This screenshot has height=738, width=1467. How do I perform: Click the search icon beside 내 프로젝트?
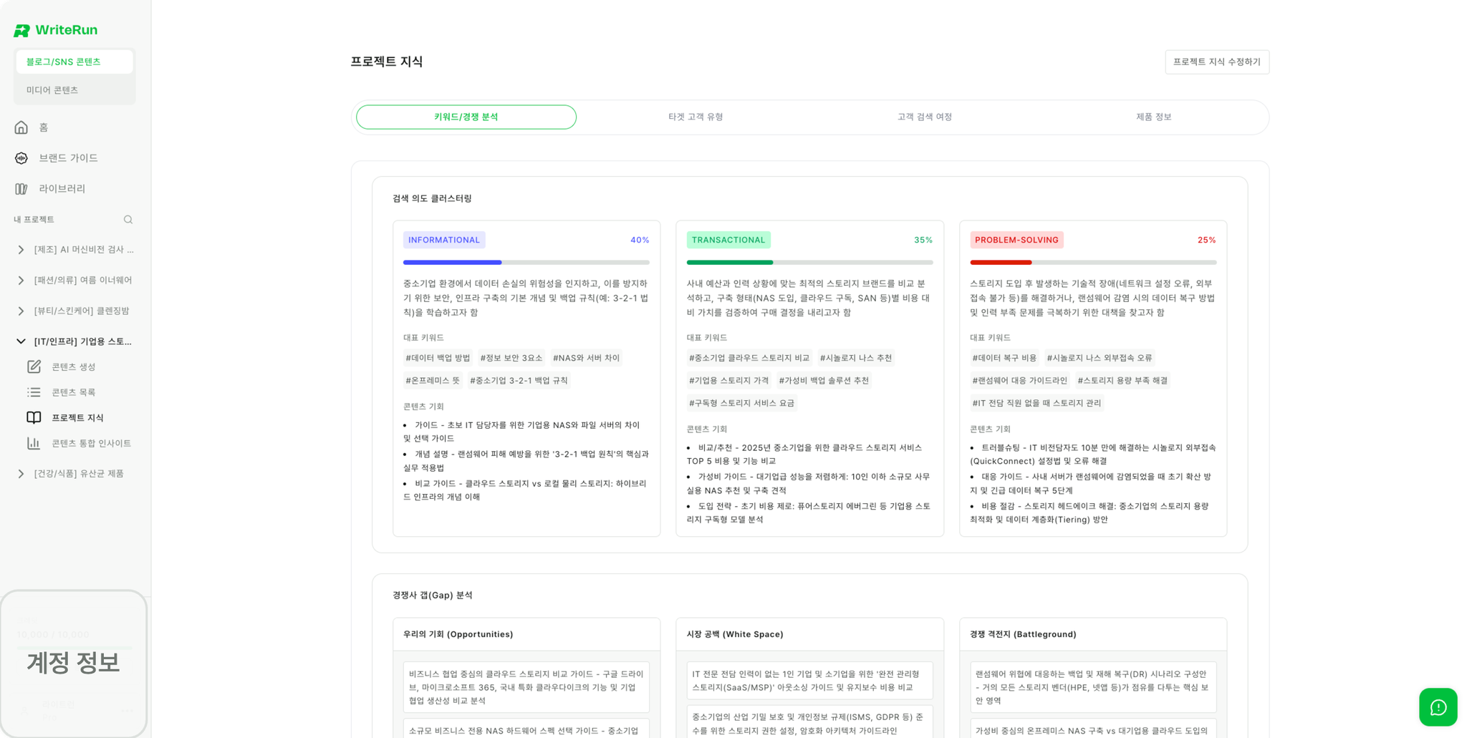click(128, 220)
